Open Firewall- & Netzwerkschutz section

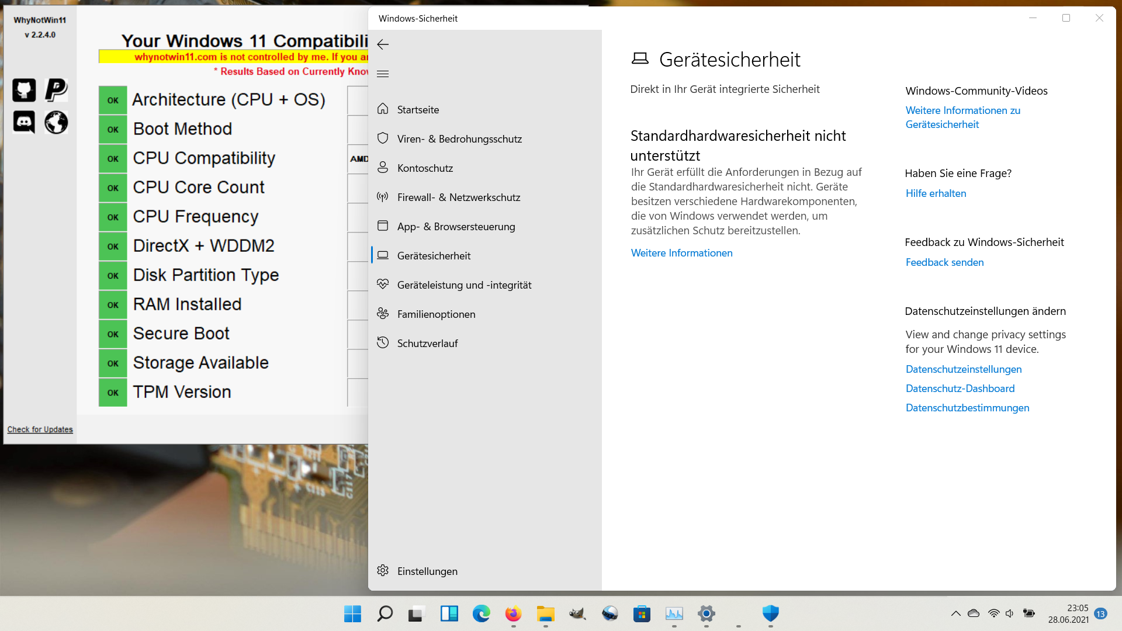coord(458,197)
